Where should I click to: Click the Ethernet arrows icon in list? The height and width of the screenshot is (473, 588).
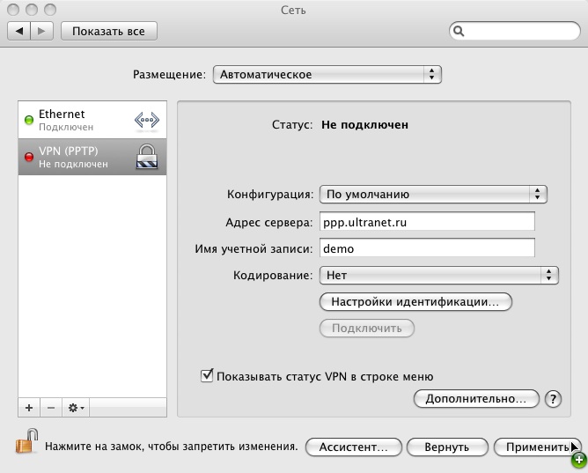click(x=146, y=120)
